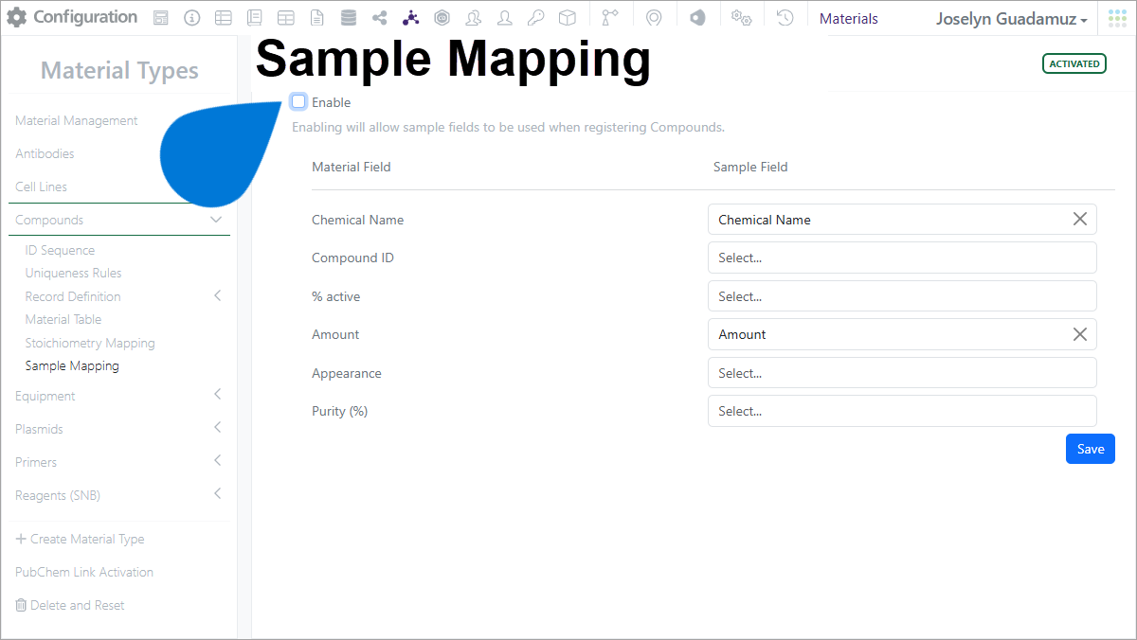Open the green apps grid icon

[x=1117, y=18]
